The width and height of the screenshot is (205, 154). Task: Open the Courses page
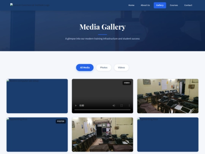click(174, 5)
